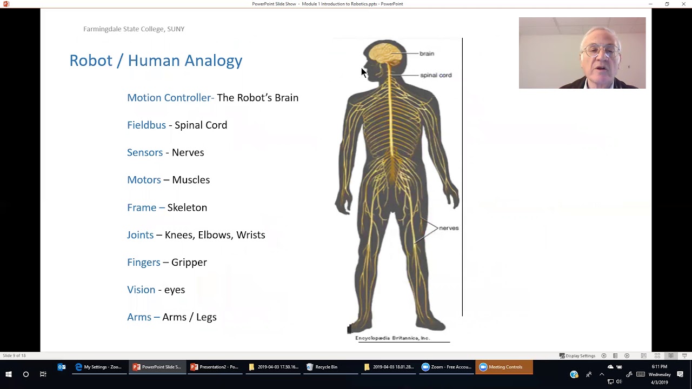Click 'Slide 9 of 18' status indicator
This screenshot has height=389, width=692.
click(14, 356)
